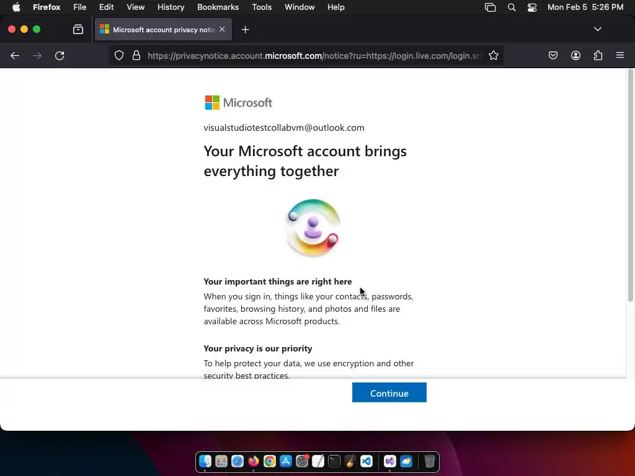
Task: Click 'Your important things are right here' heading
Action: [x=277, y=281]
